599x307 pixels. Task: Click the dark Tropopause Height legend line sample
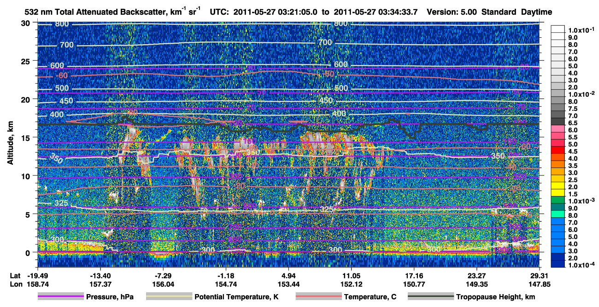tap(431, 297)
